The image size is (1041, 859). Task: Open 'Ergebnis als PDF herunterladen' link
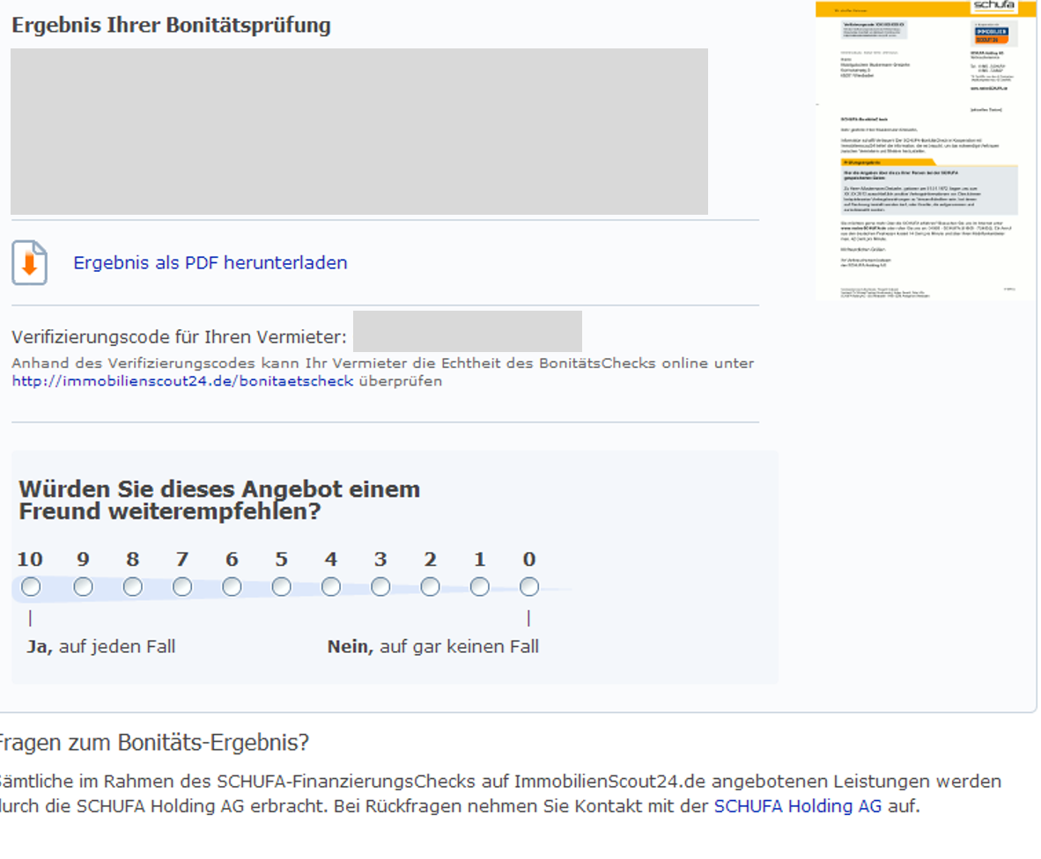point(210,262)
